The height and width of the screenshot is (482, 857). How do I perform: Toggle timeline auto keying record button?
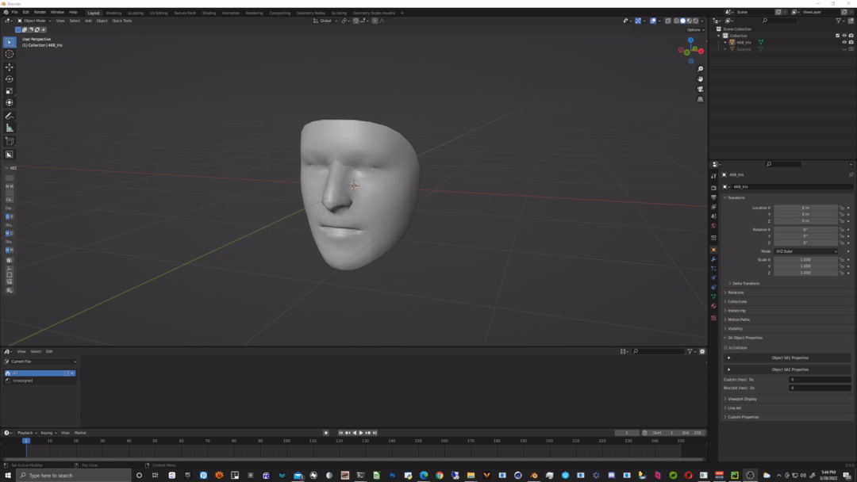pyautogui.click(x=326, y=433)
